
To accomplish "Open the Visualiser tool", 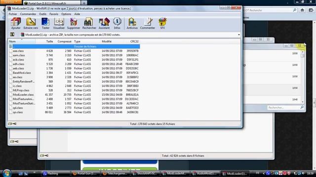I will 59,24.
